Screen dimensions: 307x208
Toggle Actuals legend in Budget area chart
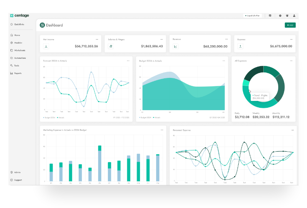coord(157,117)
